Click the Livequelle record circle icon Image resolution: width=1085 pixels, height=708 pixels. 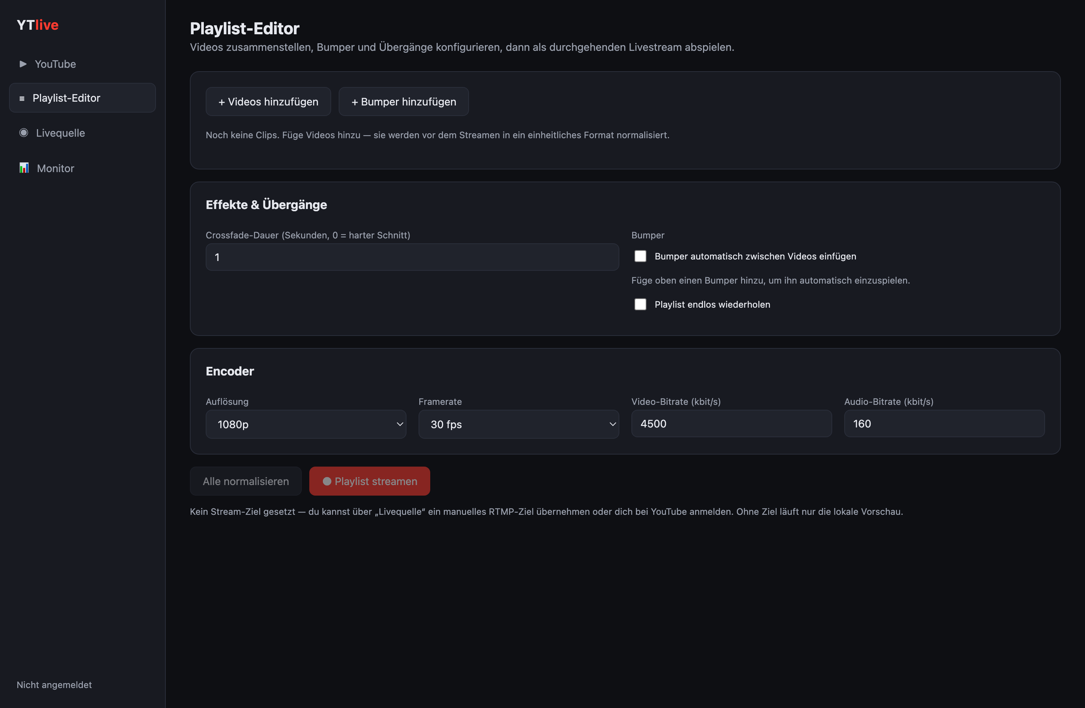[x=24, y=133]
